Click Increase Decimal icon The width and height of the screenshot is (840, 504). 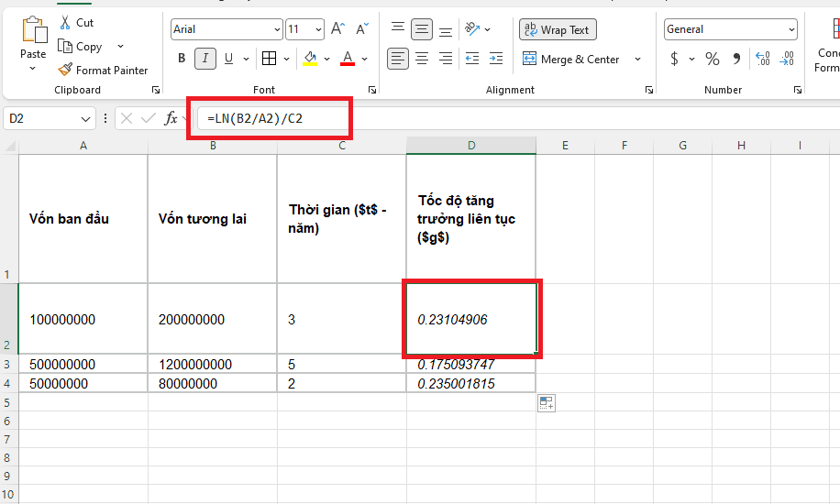coord(763,59)
